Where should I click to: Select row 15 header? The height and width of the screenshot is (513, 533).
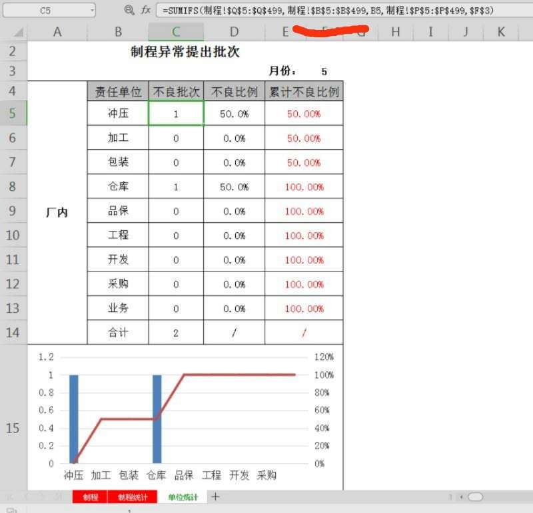(13, 428)
